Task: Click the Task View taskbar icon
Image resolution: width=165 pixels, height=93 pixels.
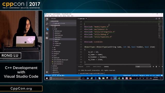Action: (83, 78)
